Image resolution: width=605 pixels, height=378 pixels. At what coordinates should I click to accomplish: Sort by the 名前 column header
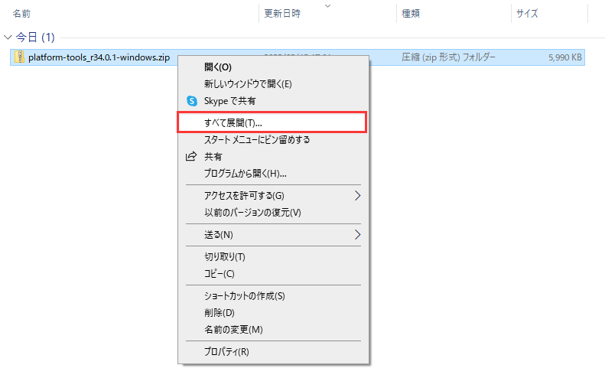coord(21,13)
